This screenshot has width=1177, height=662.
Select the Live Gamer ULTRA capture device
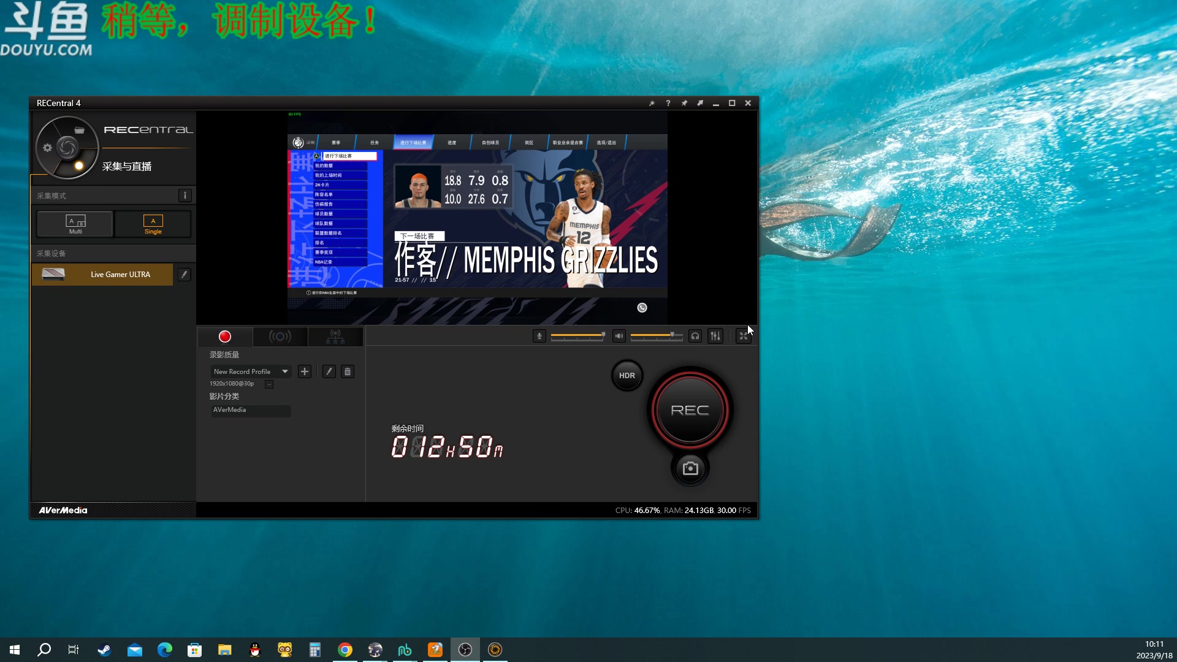[102, 275]
